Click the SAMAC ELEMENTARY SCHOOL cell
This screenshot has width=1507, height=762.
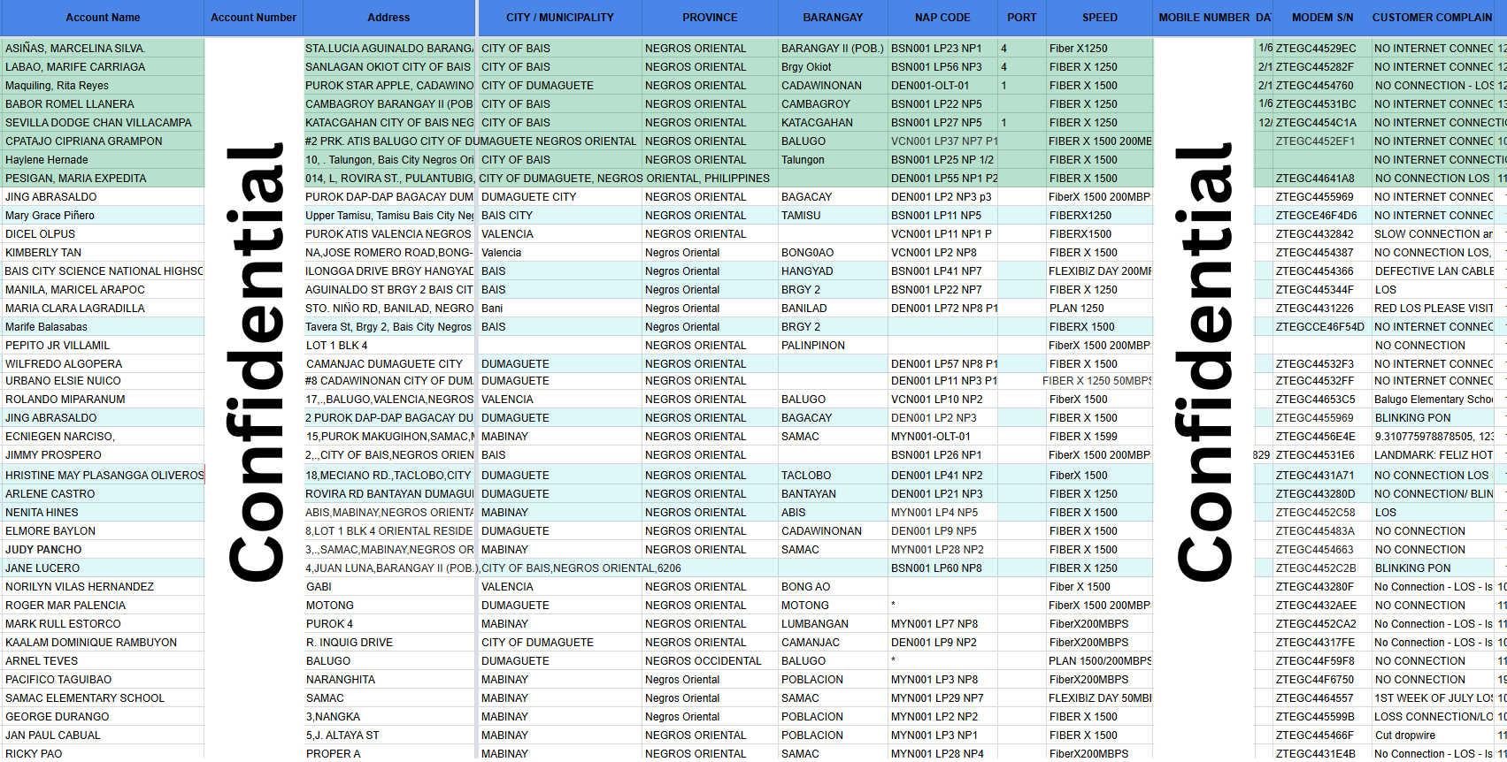coord(103,698)
